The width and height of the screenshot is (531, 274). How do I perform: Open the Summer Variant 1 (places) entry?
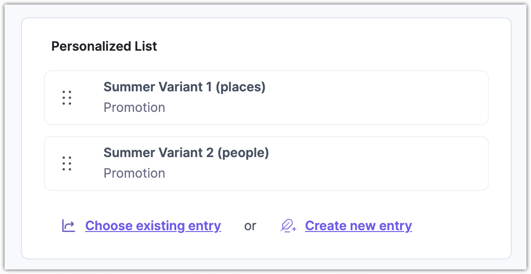point(185,87)
